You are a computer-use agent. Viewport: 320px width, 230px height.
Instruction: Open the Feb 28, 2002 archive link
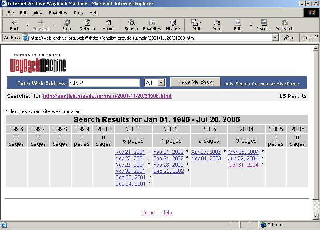tap(168, 165)
